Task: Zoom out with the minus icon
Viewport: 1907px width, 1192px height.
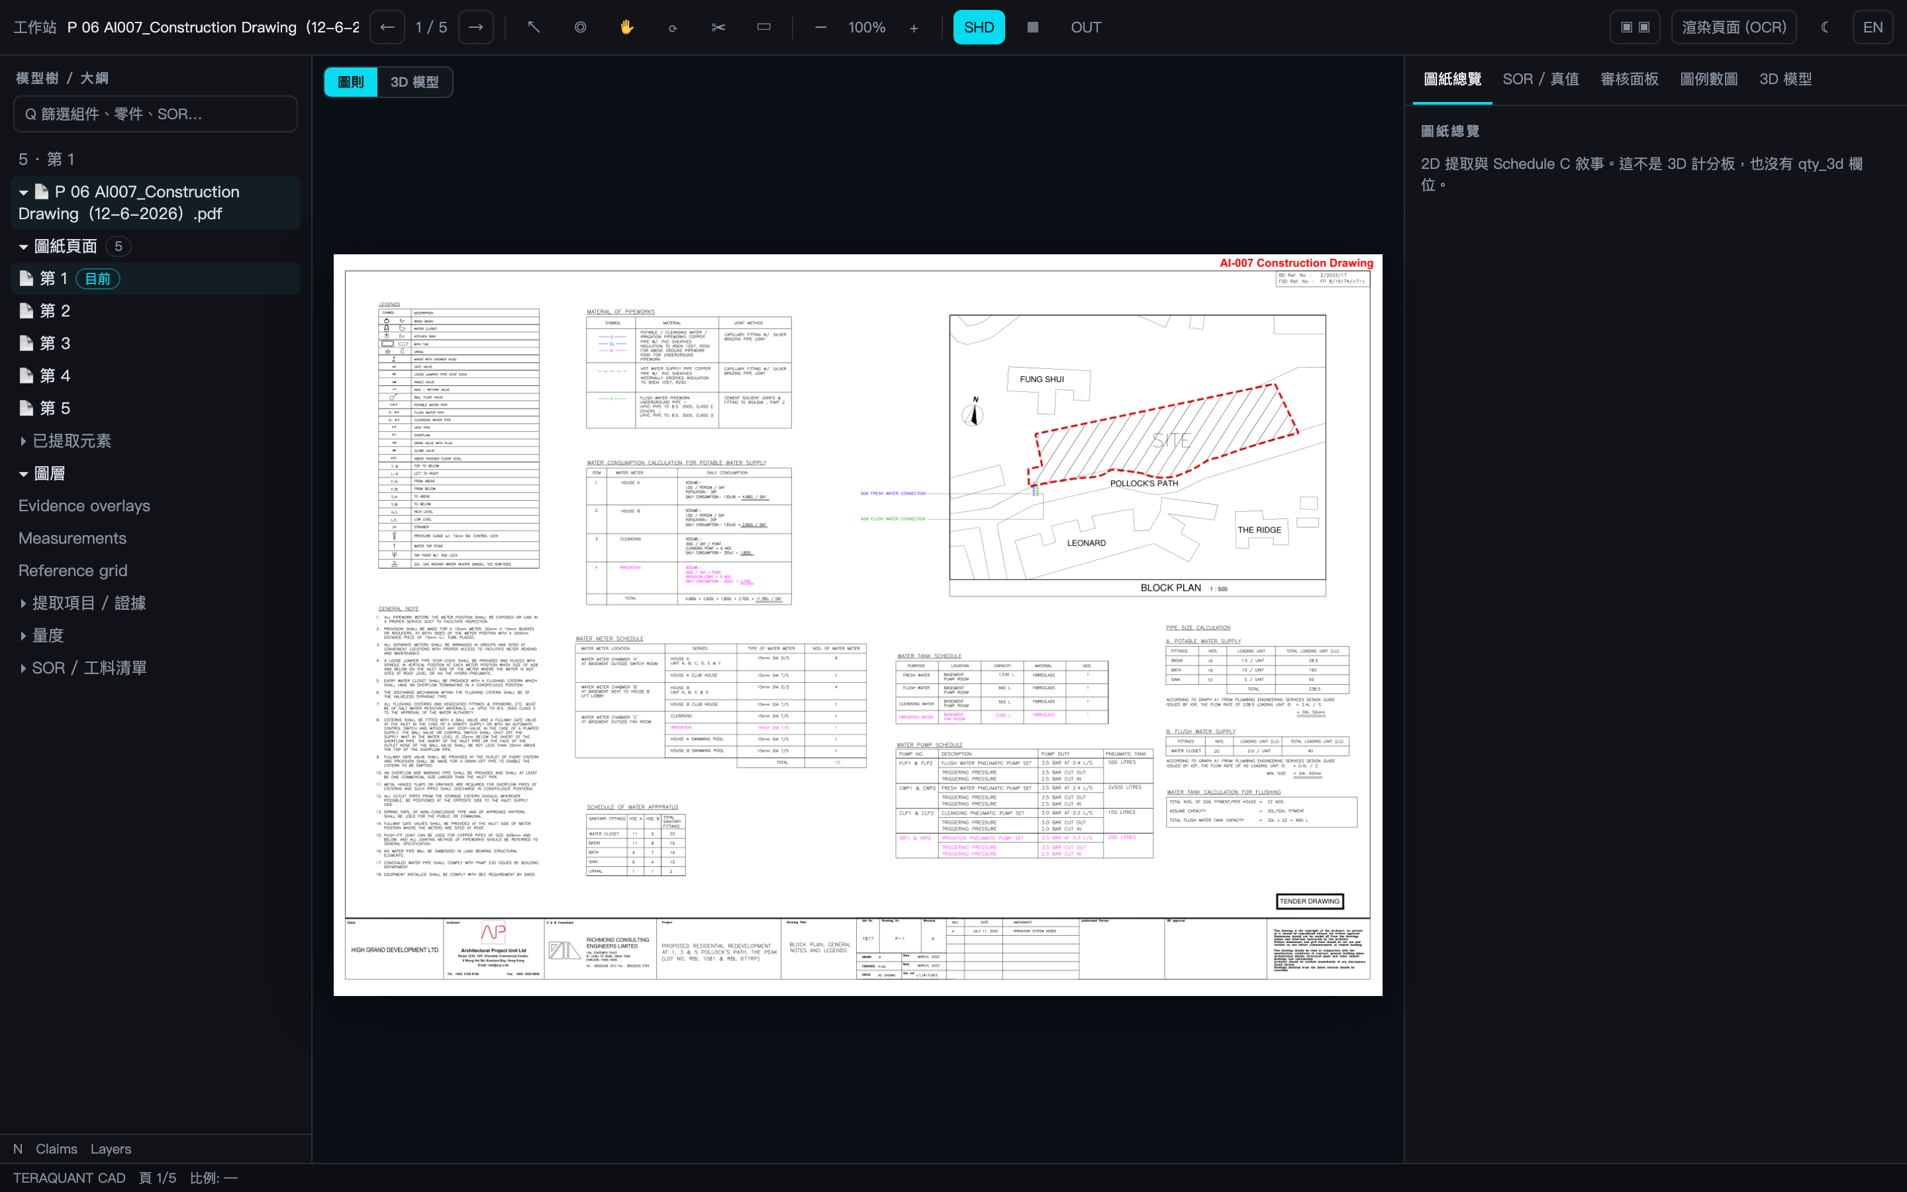Action: point(820,28)
